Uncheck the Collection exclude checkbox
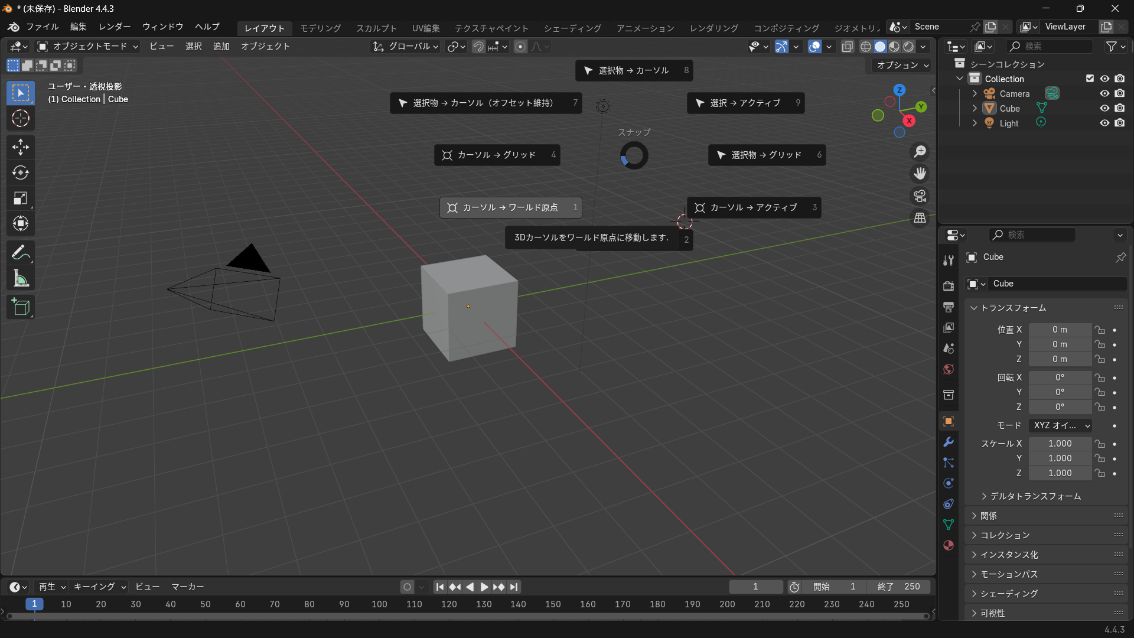 [x=1090, y=79]
